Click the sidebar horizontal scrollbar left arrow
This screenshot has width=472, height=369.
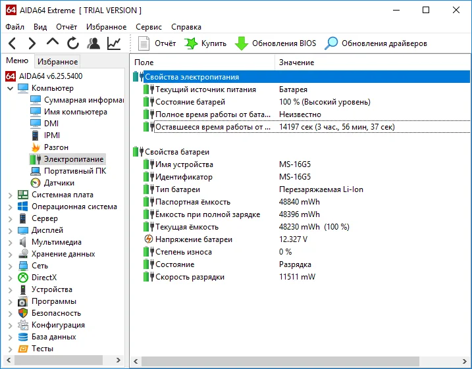tap(9, 360)
